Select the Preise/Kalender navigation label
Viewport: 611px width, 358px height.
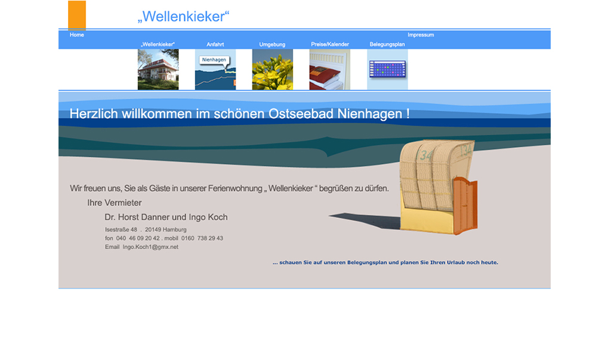pyautogui.click(x=330, y=45)
